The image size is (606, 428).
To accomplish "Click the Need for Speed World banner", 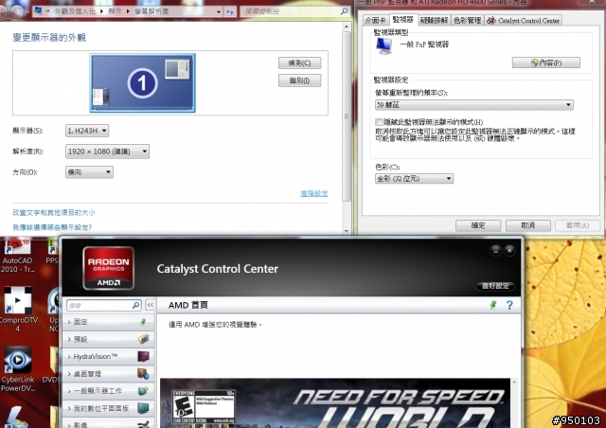I will (335, 403).
